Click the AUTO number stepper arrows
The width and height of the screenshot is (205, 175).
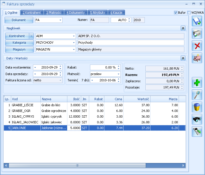pos(129,20)
